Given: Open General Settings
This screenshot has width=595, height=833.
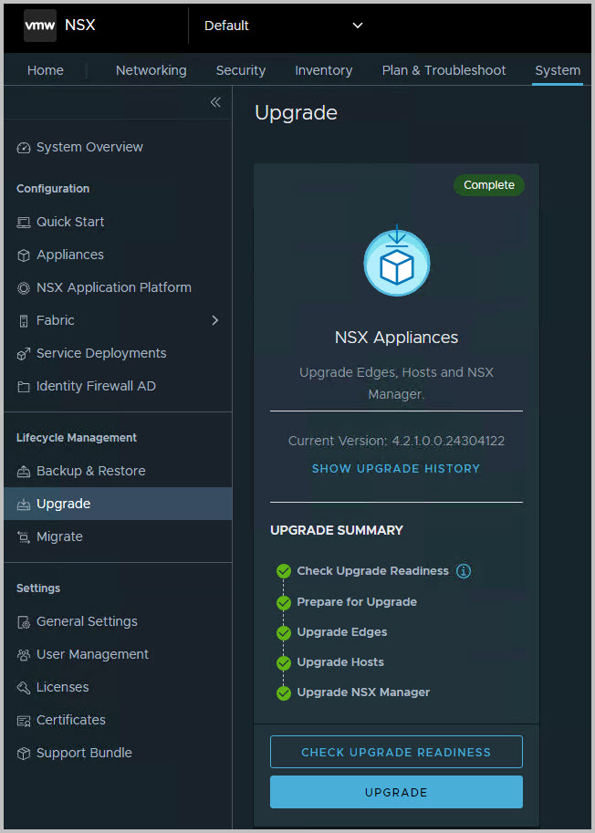Looking at the screenshot, I should pos(87,621).
